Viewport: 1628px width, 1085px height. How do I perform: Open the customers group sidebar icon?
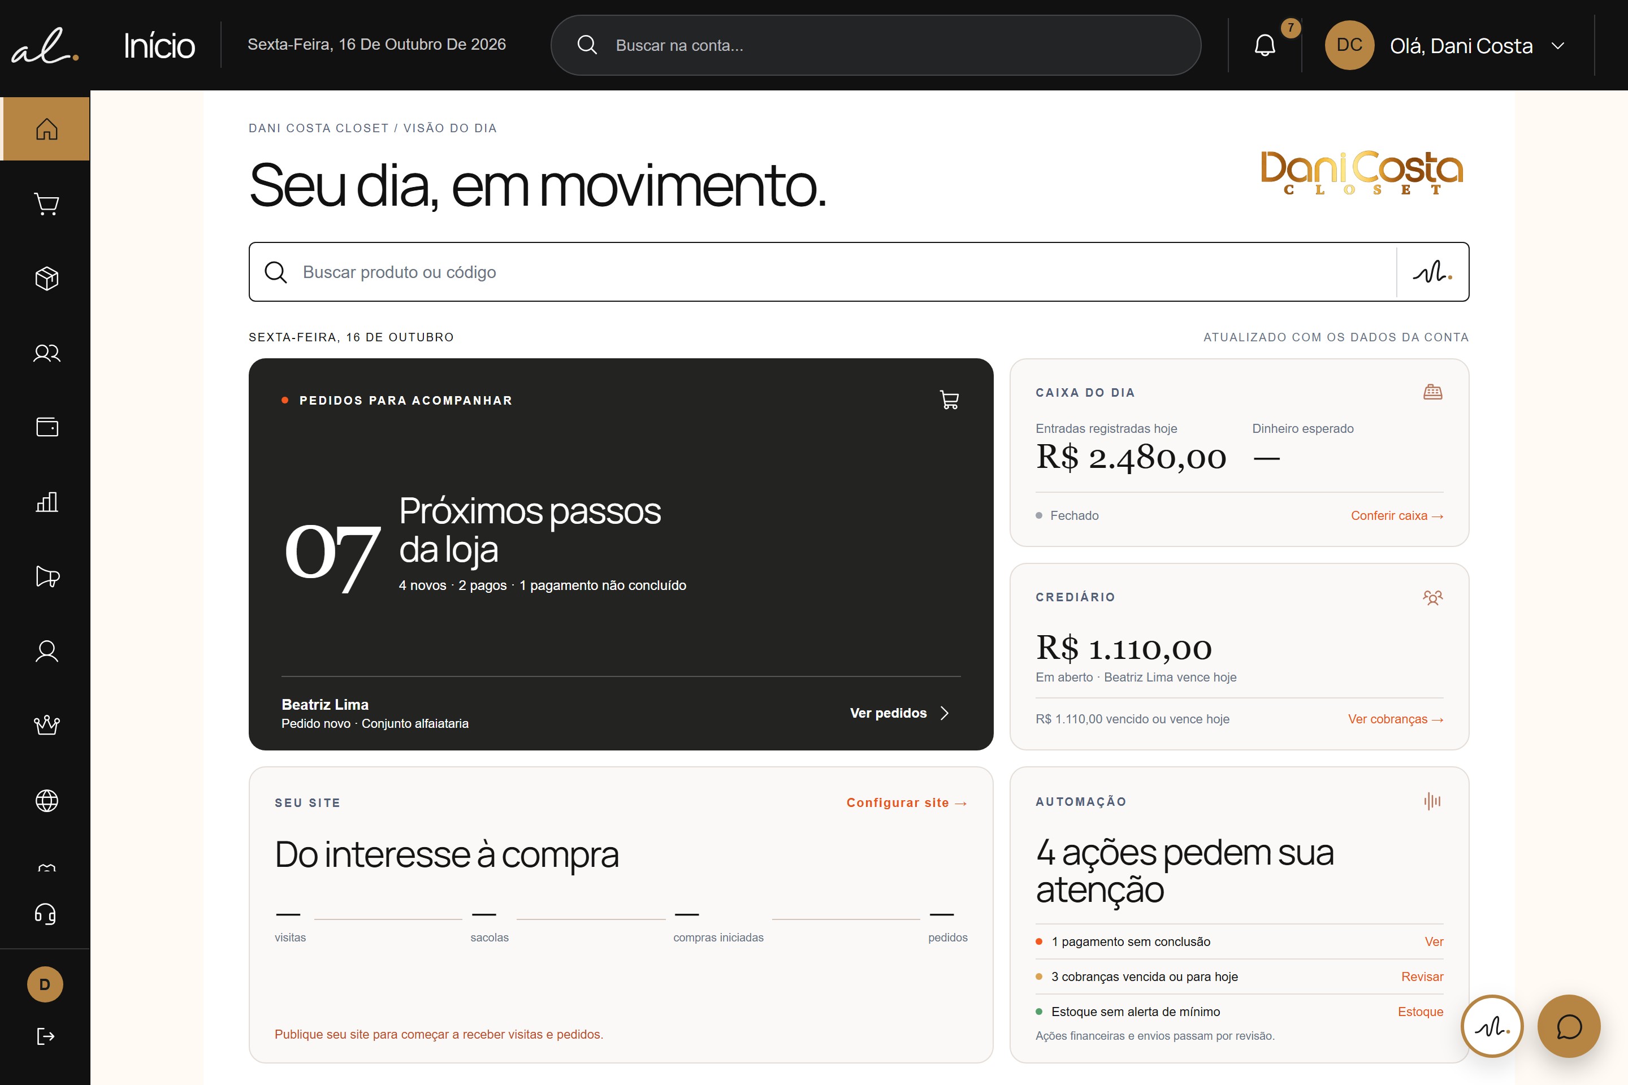click(46, 353)
